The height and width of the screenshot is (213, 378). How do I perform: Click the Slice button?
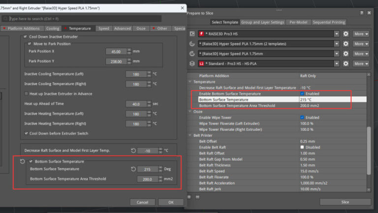[x=345, y=202]
